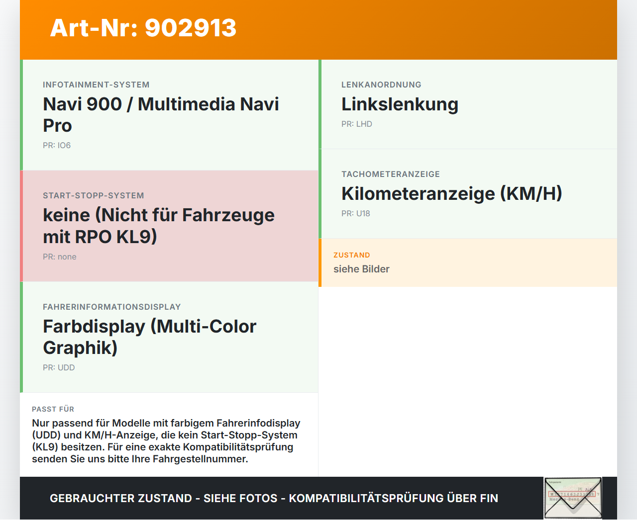
Task: Click the PR: LHD code
Action: pos(357,124)
